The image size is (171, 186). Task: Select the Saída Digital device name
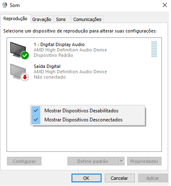click(47, 66)
